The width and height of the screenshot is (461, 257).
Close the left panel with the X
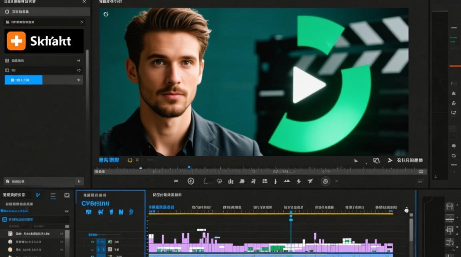coord(84,2)
